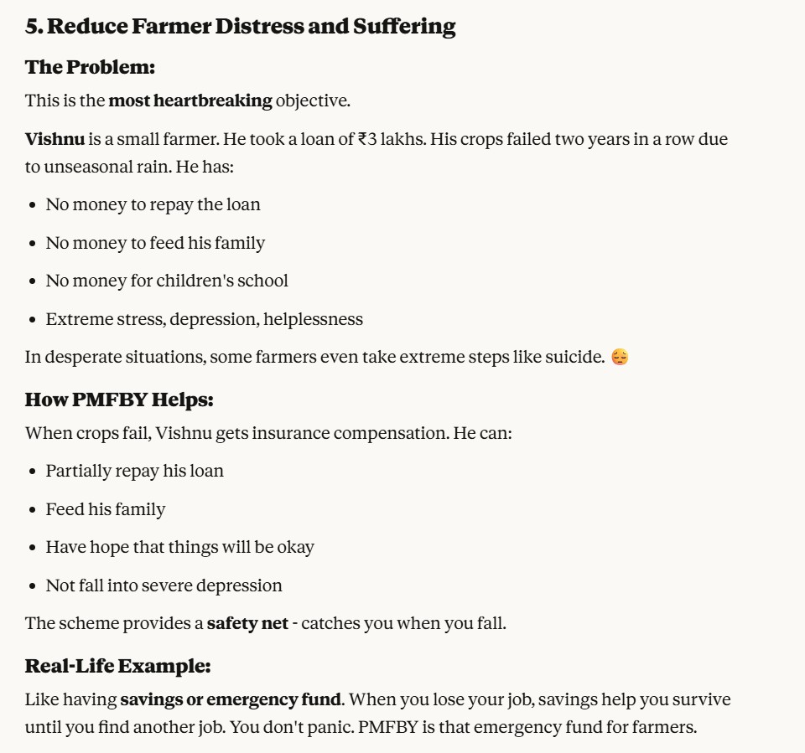Screen dimensions: 805x753
Task: Click the sad face emoji after suicide
Action: (620, 358)
